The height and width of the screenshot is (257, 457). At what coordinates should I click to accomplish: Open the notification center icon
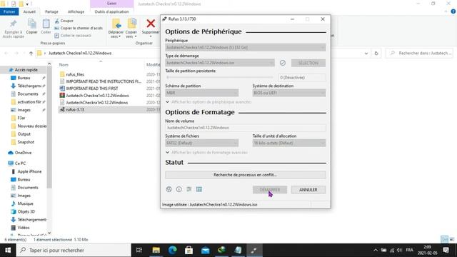coord(446,250)
